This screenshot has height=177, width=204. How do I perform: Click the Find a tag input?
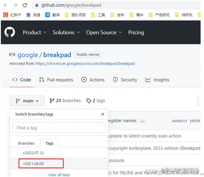coord(59,128)
